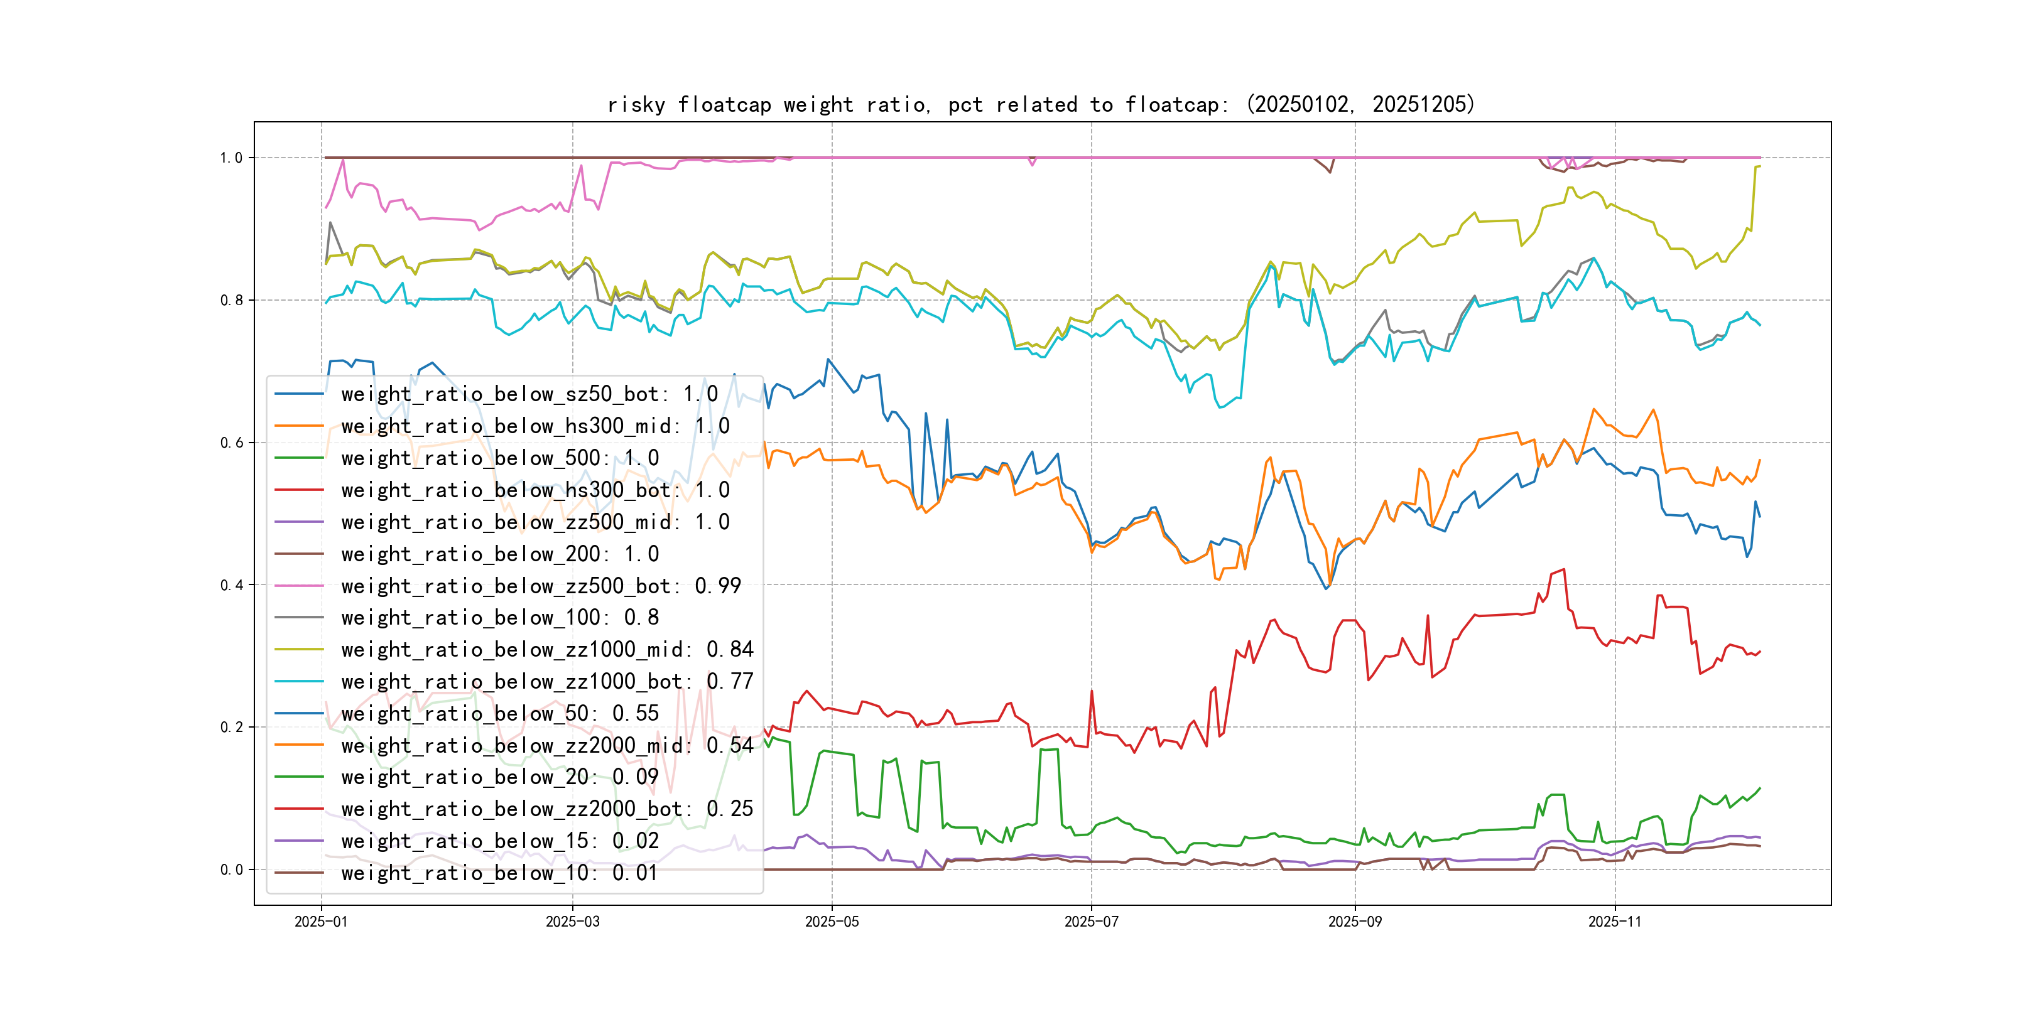Click the olive line swatch for zz1000_mid
Screen dimensions: 2035x1017
click(x=298, y=650)
